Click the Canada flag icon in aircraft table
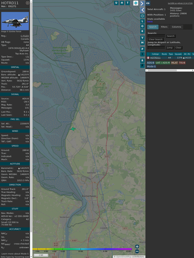The width and height of the screenshot is (194, 258). (148, 58)
